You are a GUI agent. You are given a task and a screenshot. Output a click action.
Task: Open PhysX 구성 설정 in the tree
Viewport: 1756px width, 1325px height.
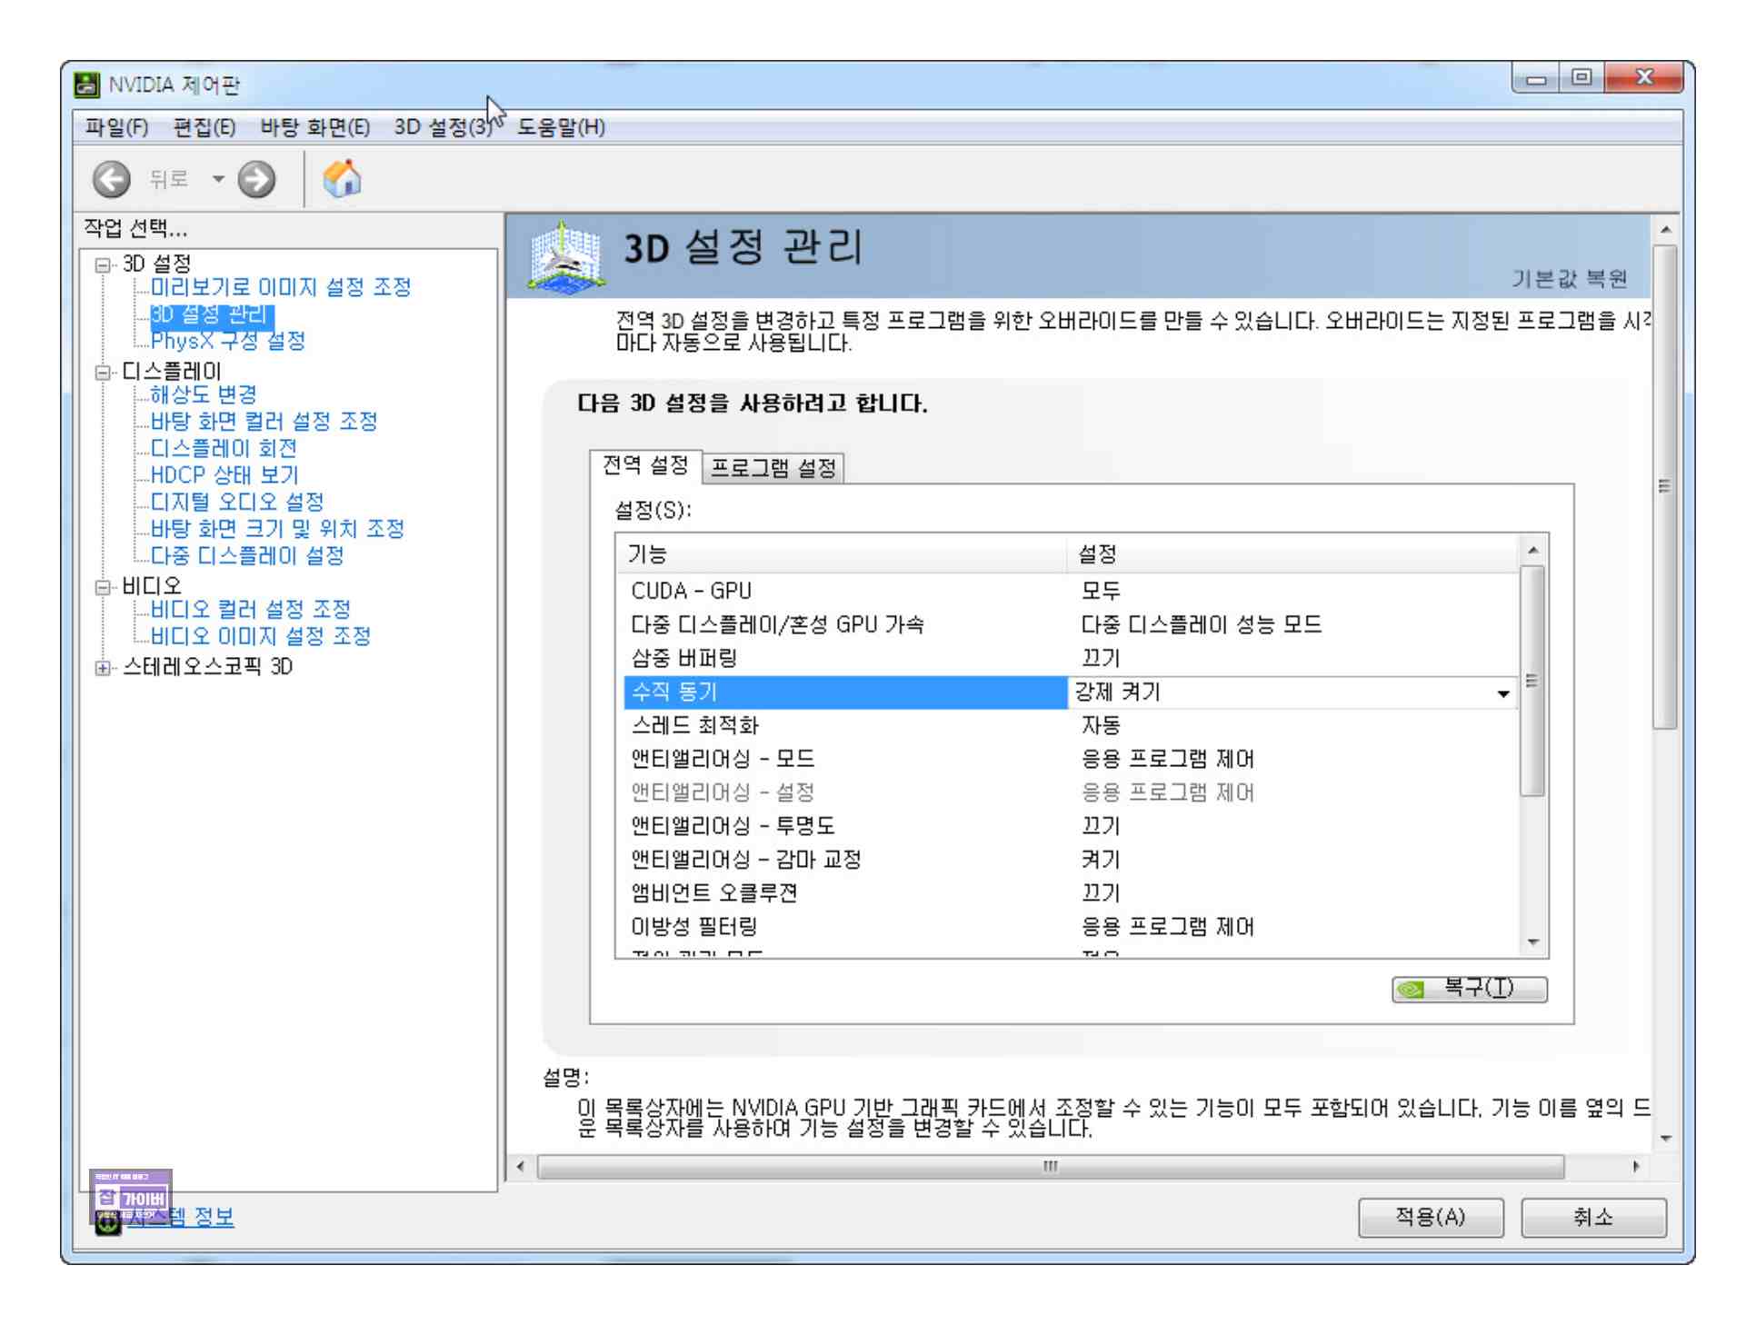click(227, 342)
